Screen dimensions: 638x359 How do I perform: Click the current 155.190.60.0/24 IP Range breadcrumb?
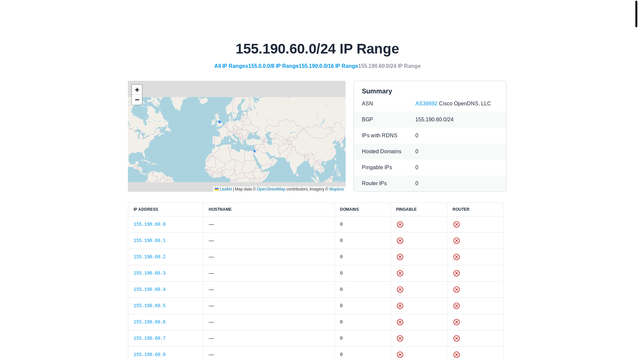click(389, 66)
